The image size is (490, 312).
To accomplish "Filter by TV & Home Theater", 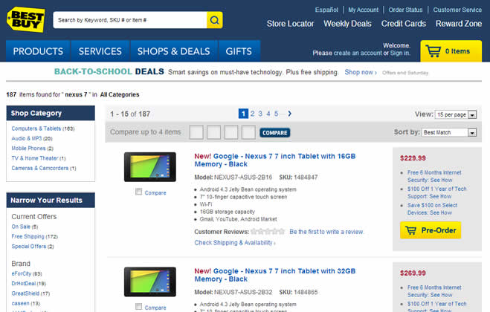I will click(x=35, y=158).
